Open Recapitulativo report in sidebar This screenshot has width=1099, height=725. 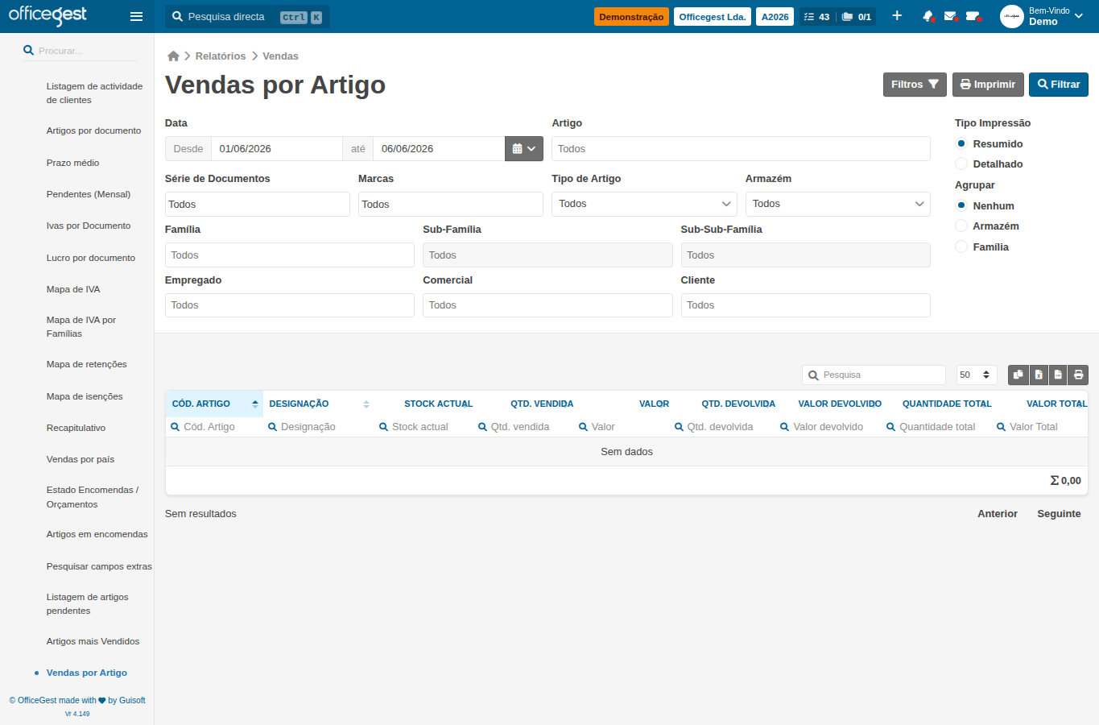(76, 428)
